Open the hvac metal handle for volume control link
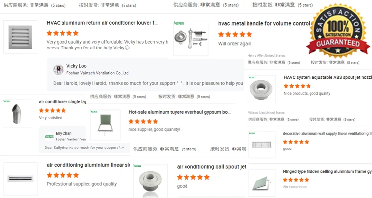The height and width of the screenshot is (198, 372). coord(264,24)
